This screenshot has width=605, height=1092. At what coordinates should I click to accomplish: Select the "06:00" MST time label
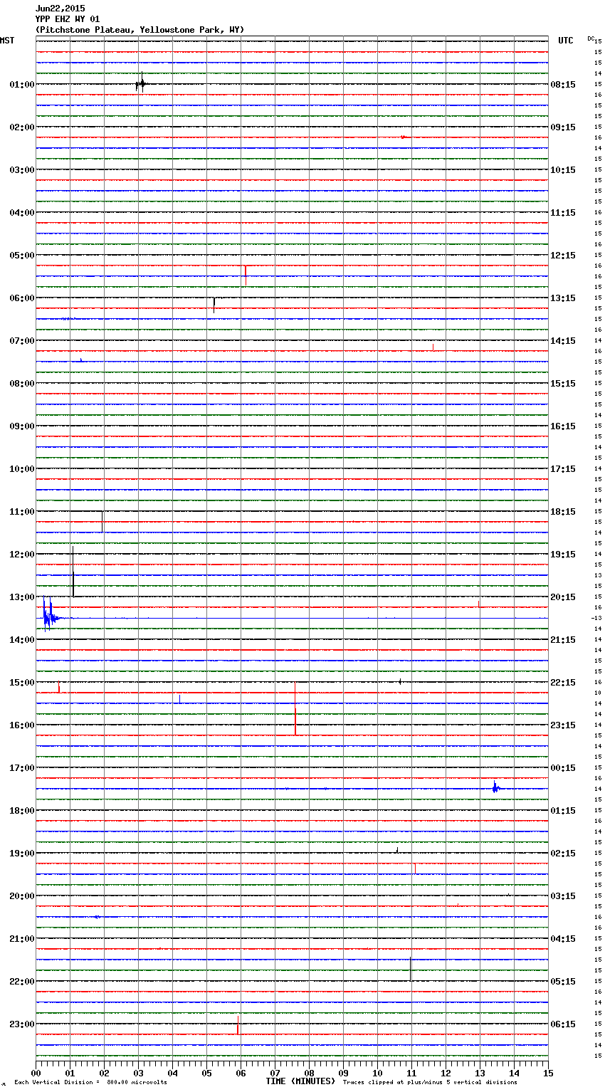click(x=22, y=298)
